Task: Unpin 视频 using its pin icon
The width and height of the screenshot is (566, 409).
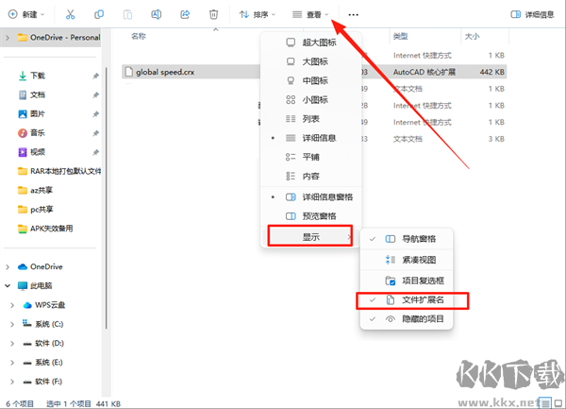Action: pos(95,152)
